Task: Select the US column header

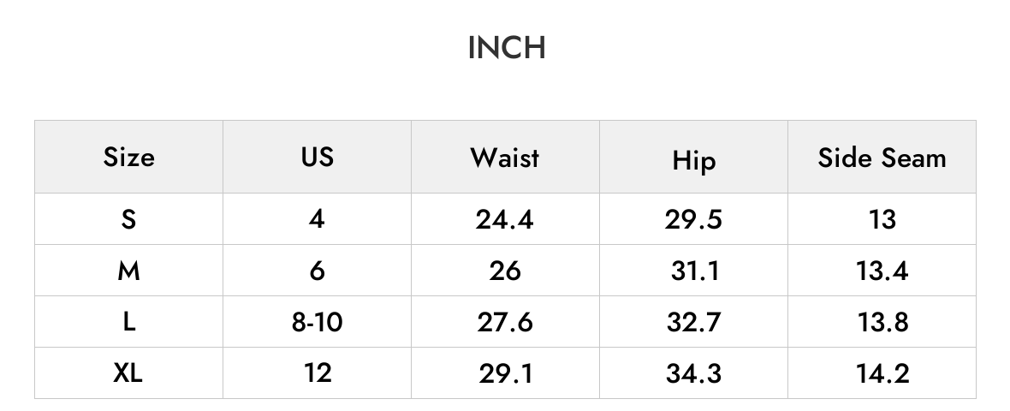Action: click(x=317, y=158)
